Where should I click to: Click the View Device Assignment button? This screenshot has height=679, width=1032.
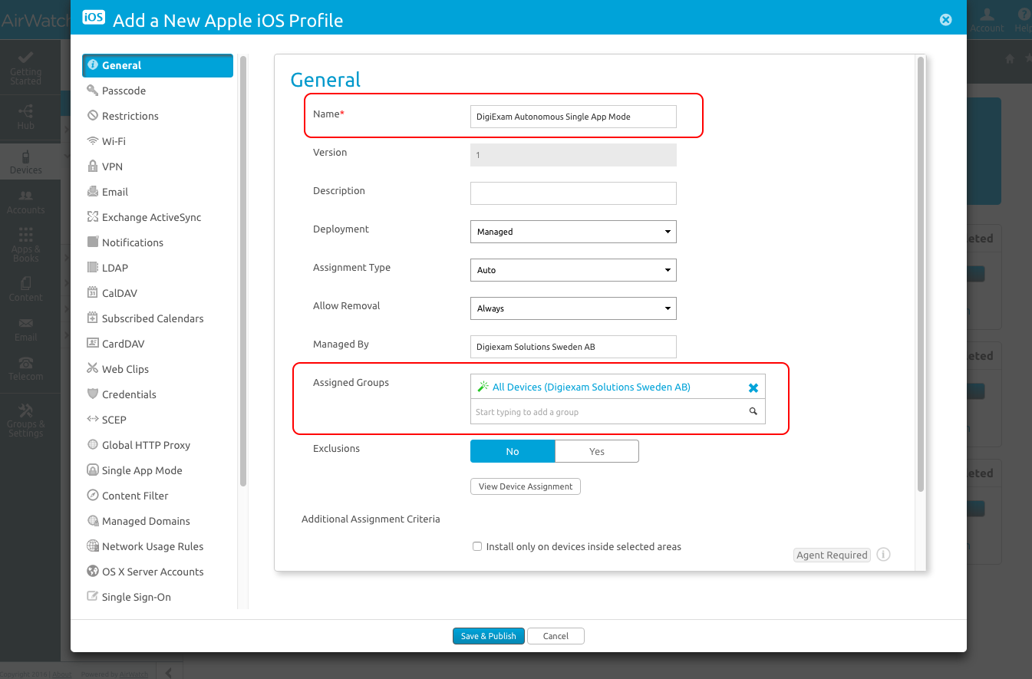526,486
